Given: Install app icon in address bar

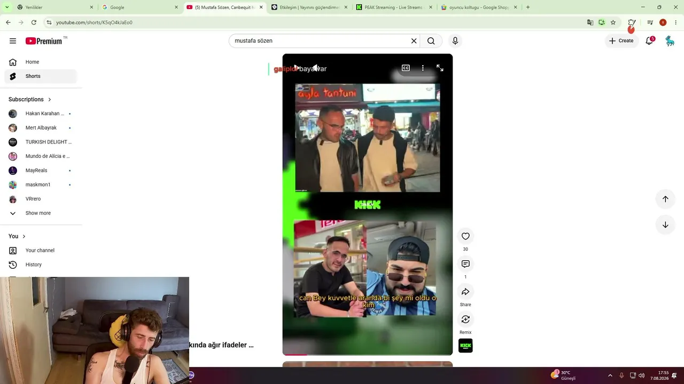Looking at the screenshot, I should point(602,22).
